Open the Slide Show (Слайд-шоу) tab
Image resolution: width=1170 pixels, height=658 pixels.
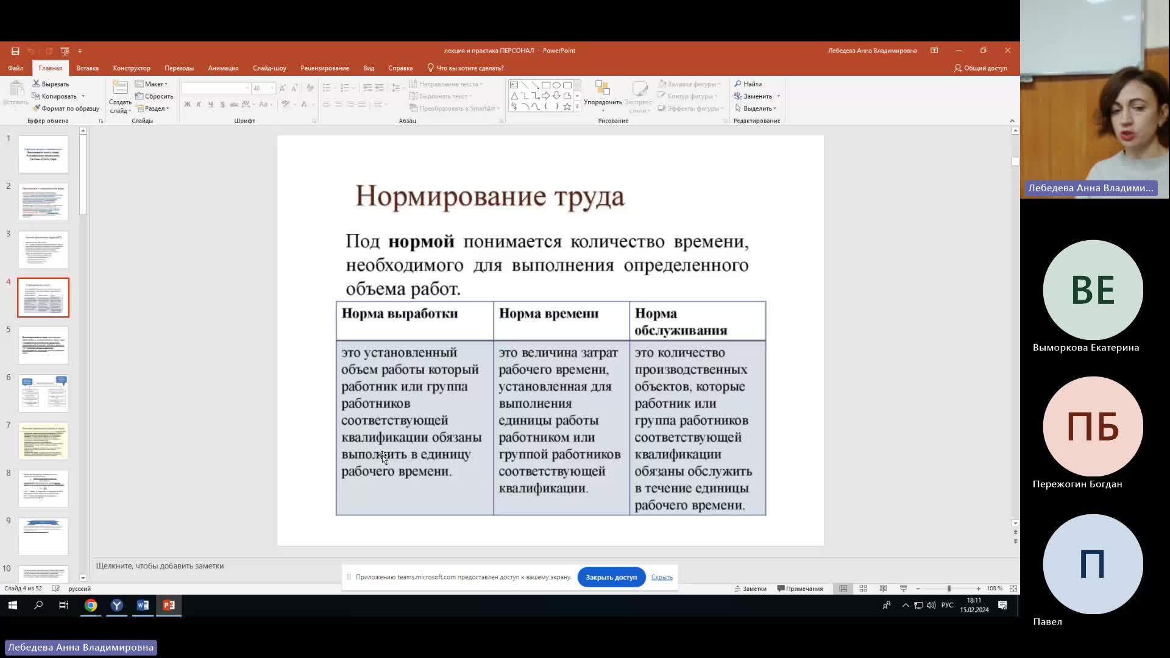(x=269, y=68)
